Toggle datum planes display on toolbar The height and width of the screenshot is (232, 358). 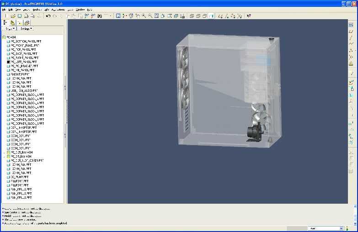click(x=220, y=16)
